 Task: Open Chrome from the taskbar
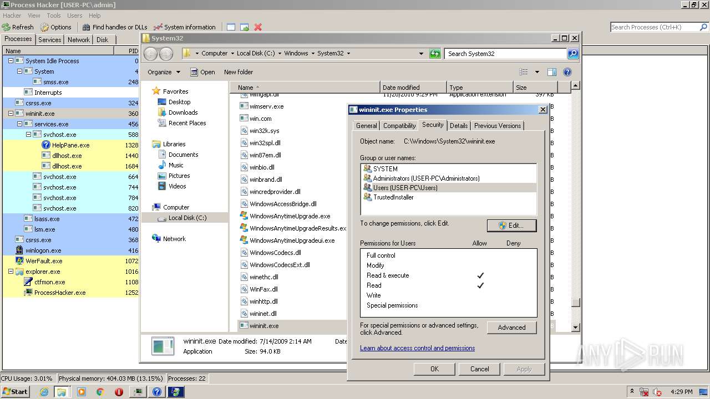click(x=100, y=392)
